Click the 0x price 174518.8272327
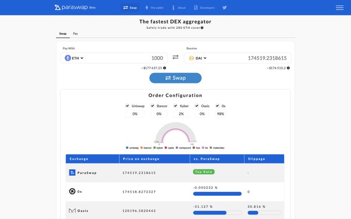This screenshot has width=351, height=219. click(139, 192)
